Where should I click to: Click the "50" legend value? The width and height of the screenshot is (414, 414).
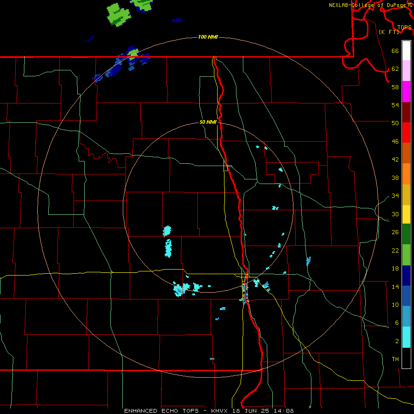[395, 123]
